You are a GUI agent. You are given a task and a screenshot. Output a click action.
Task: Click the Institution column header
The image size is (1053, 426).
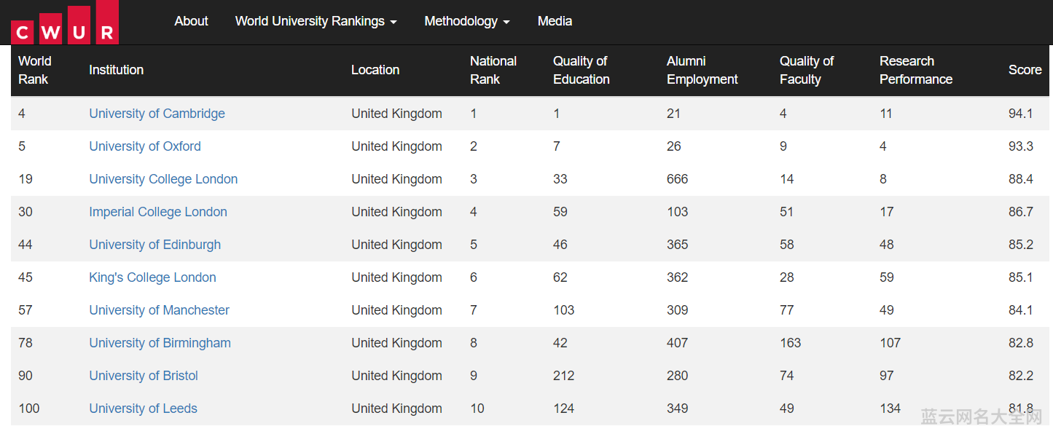[116, 70]
